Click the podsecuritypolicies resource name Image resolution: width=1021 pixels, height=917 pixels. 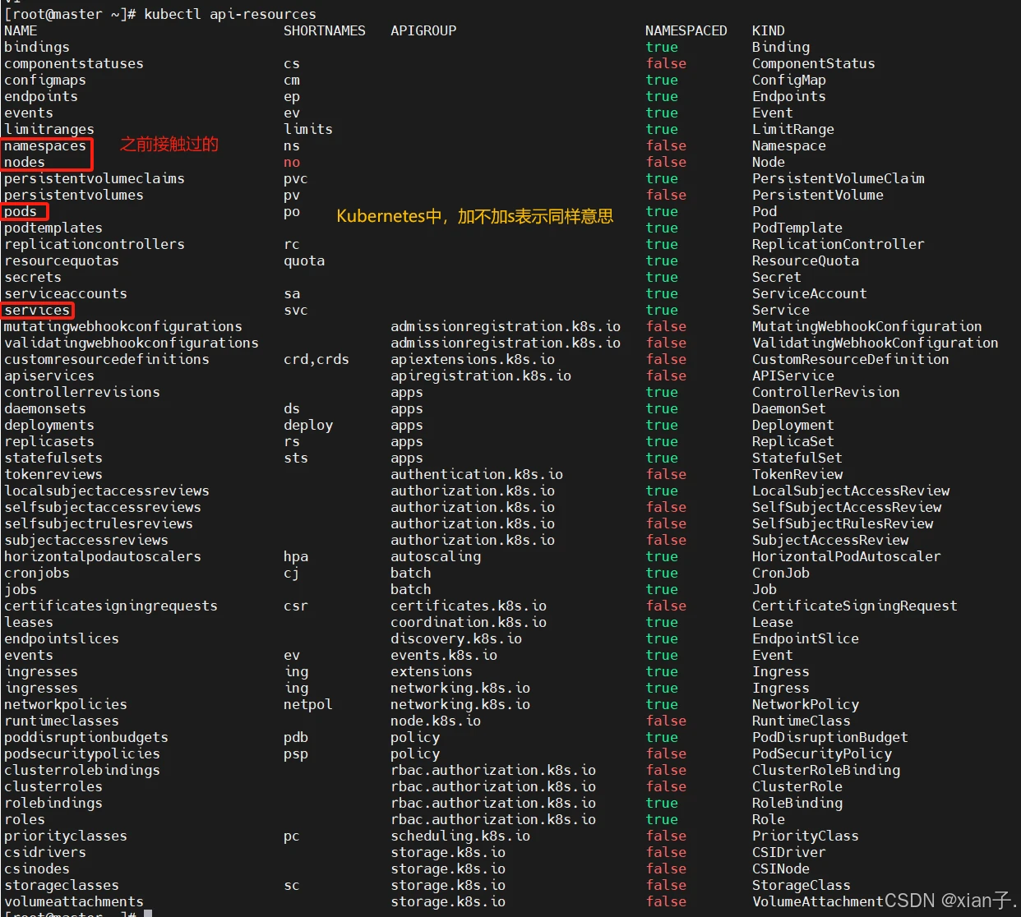pos(82,754)
